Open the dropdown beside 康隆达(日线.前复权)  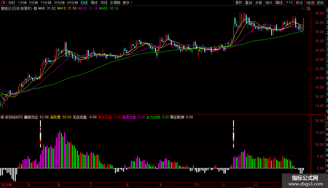[x=36, y=8]
